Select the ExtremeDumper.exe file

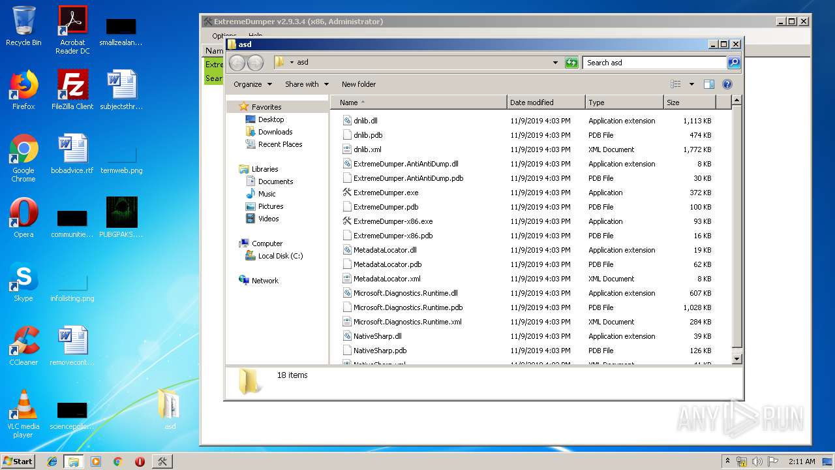pyautogui.click(x=386, y=193)
